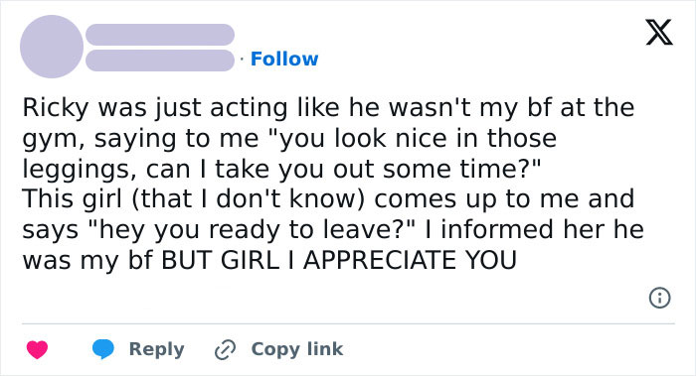This screenshot has width=696, height=376.
Task: Open the circled info icon
Action: tap(659, 298)
